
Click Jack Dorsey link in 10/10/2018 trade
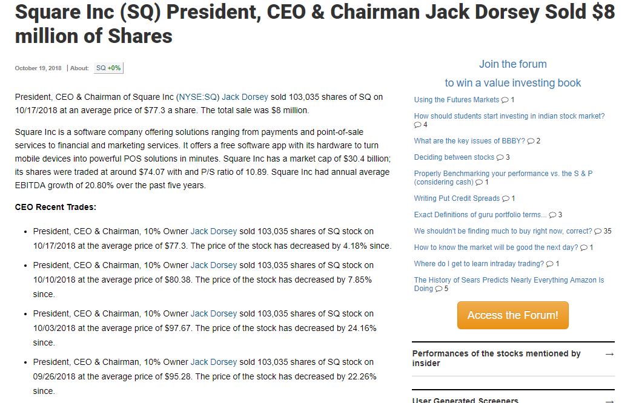pyautogui.click(x=213, y=265)
